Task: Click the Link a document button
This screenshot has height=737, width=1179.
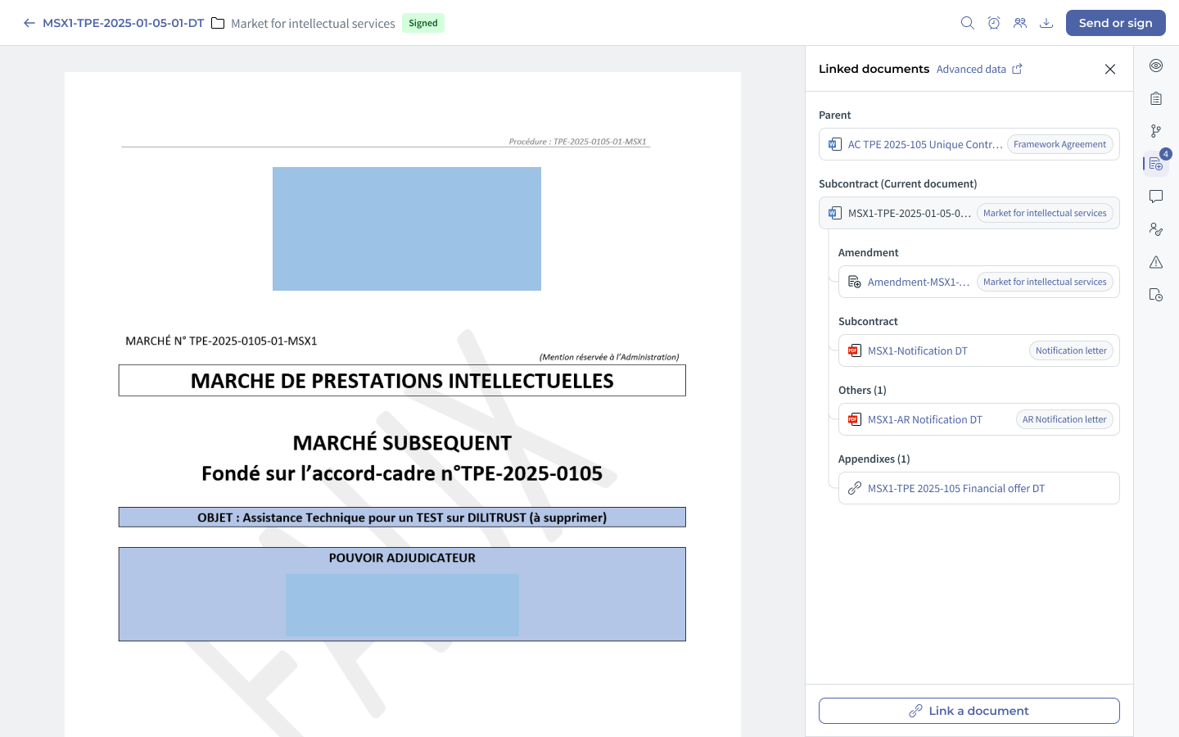Action: [969, 711]
